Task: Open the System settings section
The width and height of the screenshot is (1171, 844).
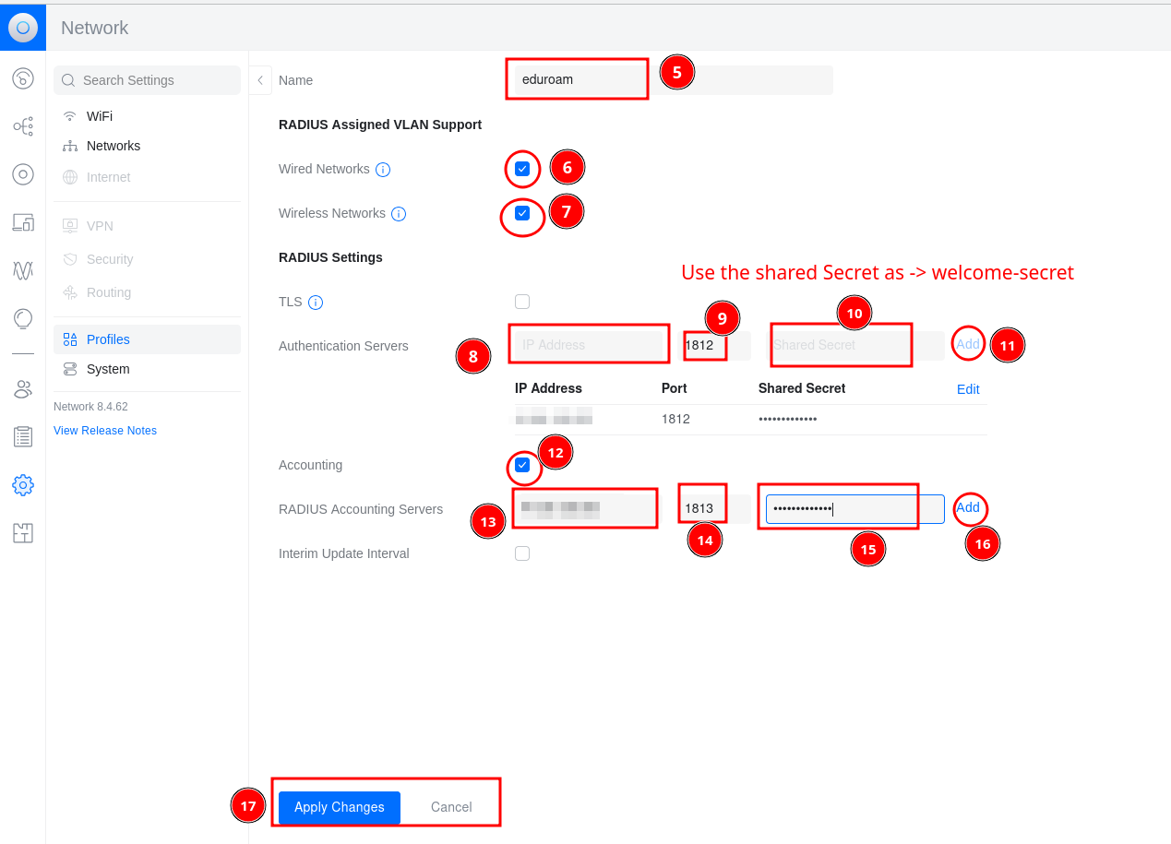Action: point(147,369)
